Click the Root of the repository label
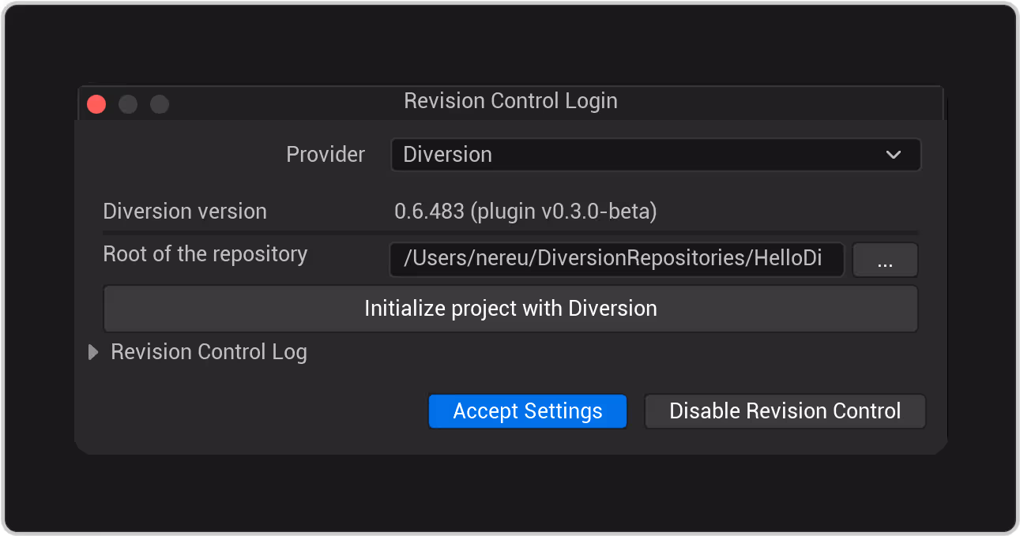 205,254
